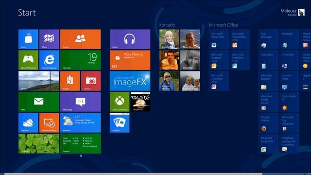This screenshot has height=175, width=311.
Task: Launch the Reader app tile
Action: point(70,81)
